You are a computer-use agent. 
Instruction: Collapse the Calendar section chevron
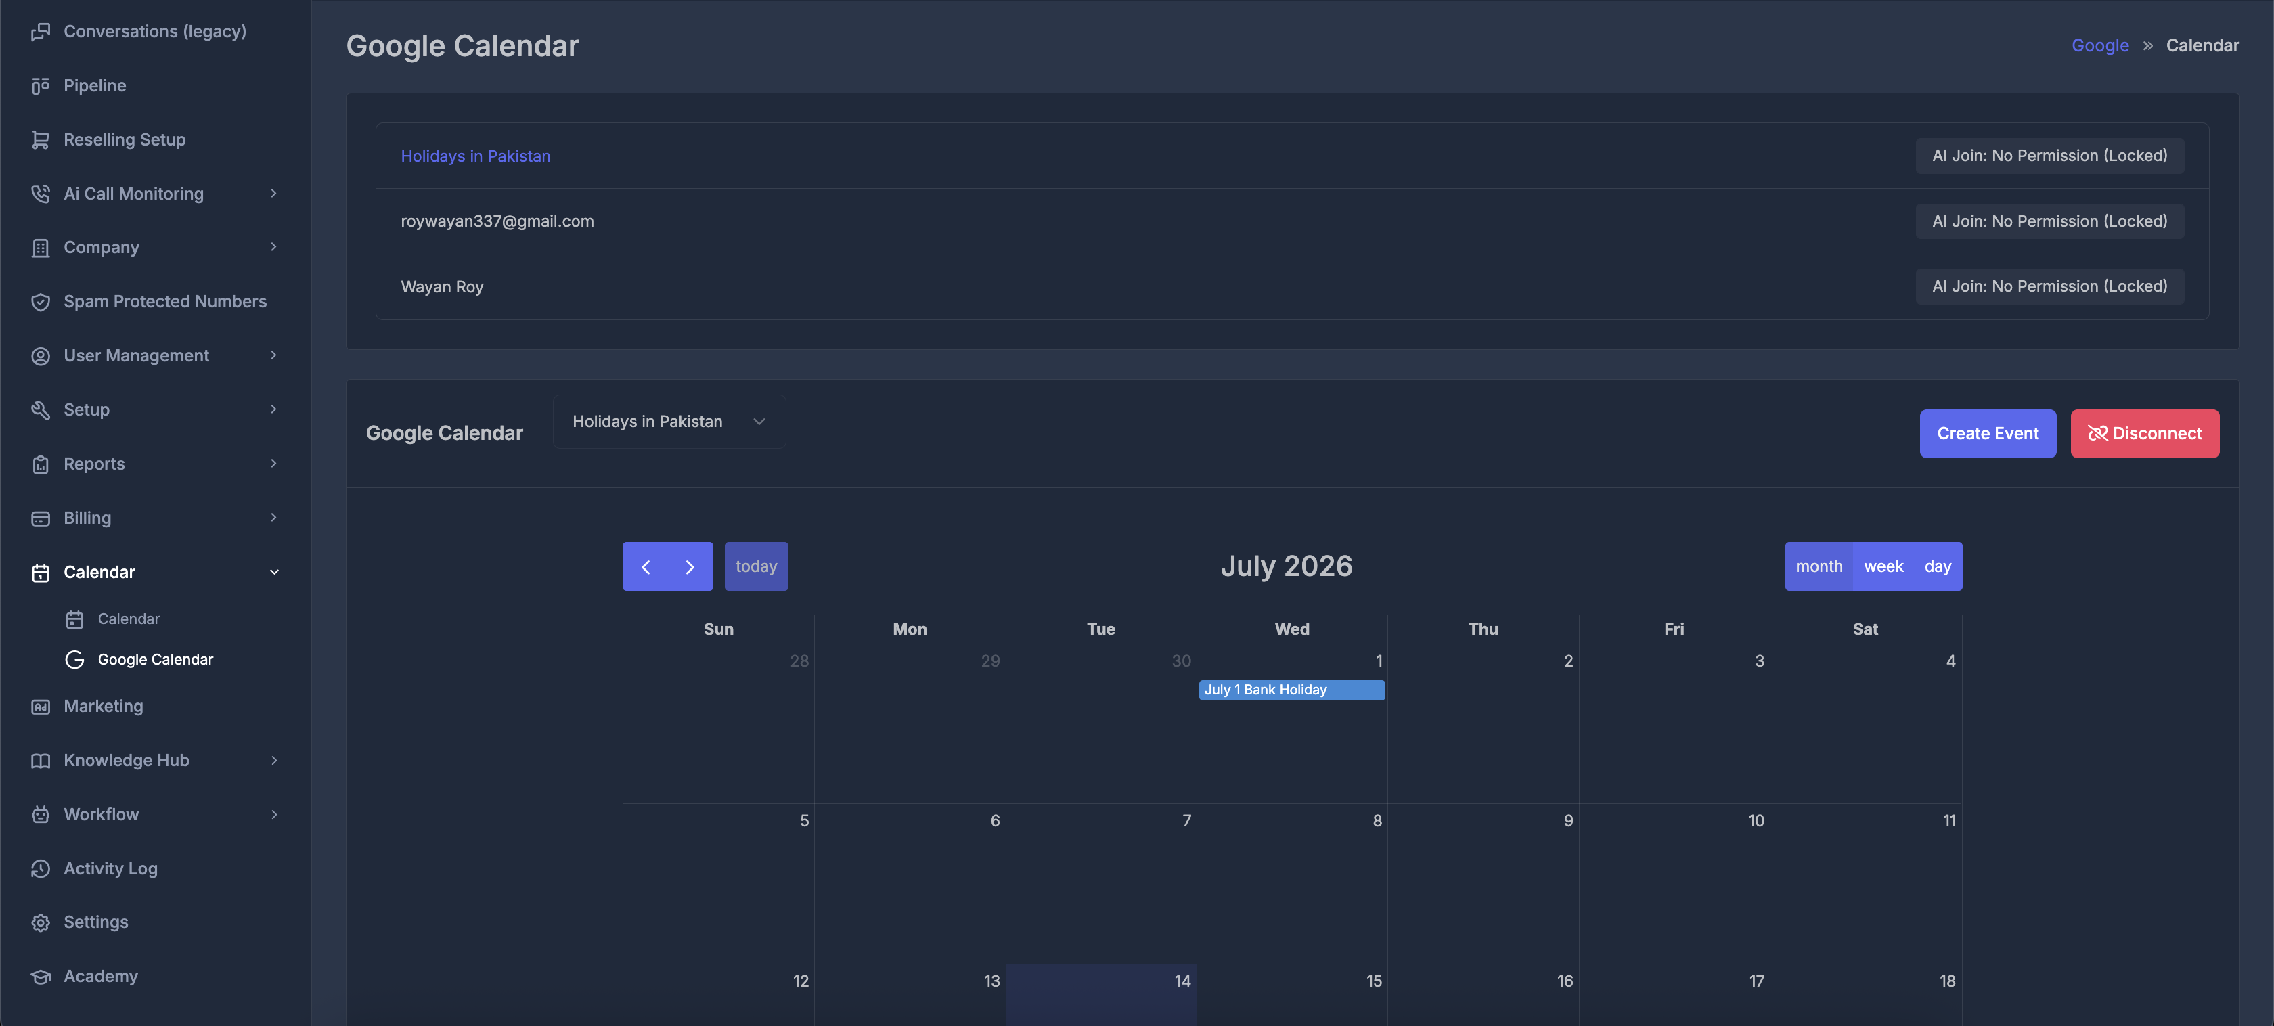pyautogui.click(x=273, y=572)
